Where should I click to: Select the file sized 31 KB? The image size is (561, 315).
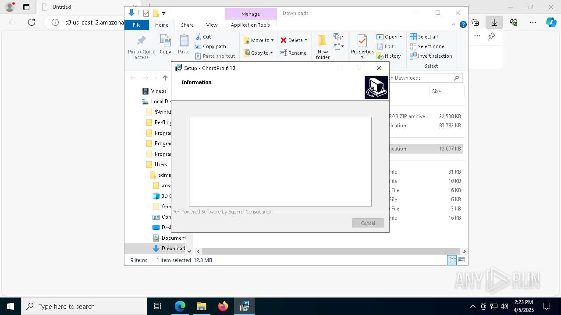(426, 172)
